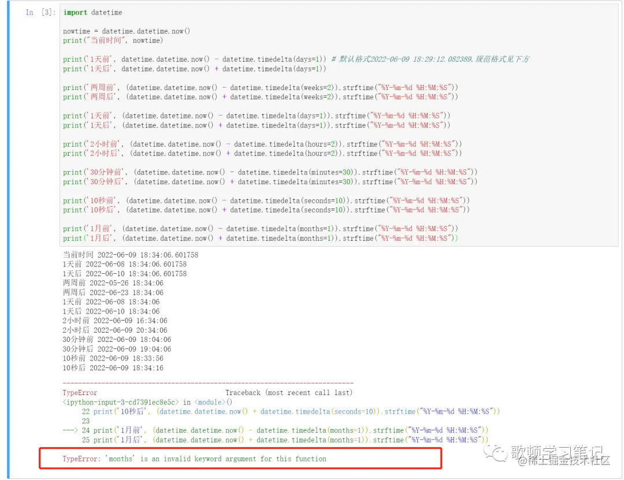The height and width of the screenshot is (480, 624).
Task: Click the 'months is an invalid keyword argument' error message
Action: click(194, 459)
